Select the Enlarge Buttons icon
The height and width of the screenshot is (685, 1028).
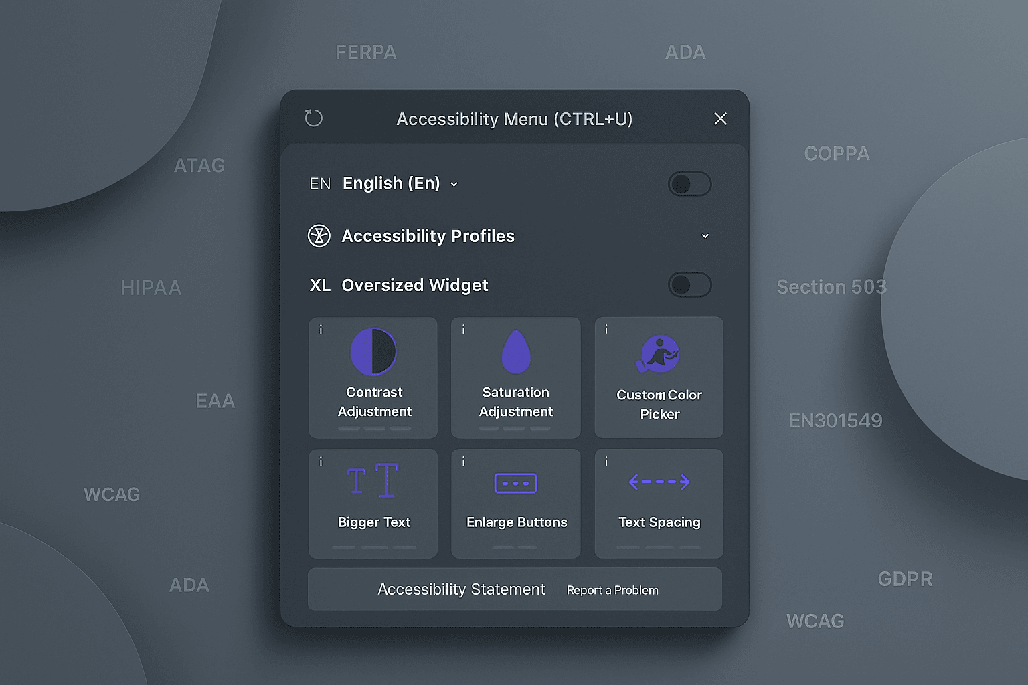(x=515, y=482)
